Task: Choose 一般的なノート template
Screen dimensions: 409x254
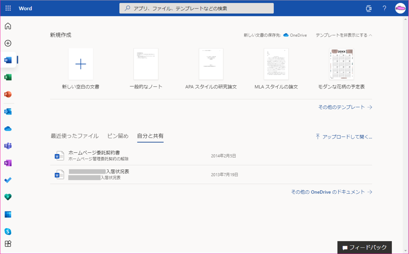Action: 146,69
